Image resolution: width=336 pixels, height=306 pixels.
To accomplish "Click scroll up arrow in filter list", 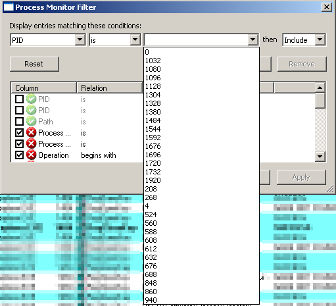I will pos(320,88).
